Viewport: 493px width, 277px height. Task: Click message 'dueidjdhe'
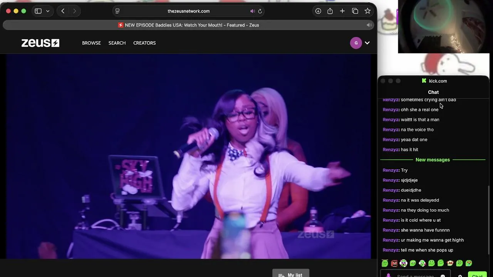pyautogui.click(x=411, y=190)
